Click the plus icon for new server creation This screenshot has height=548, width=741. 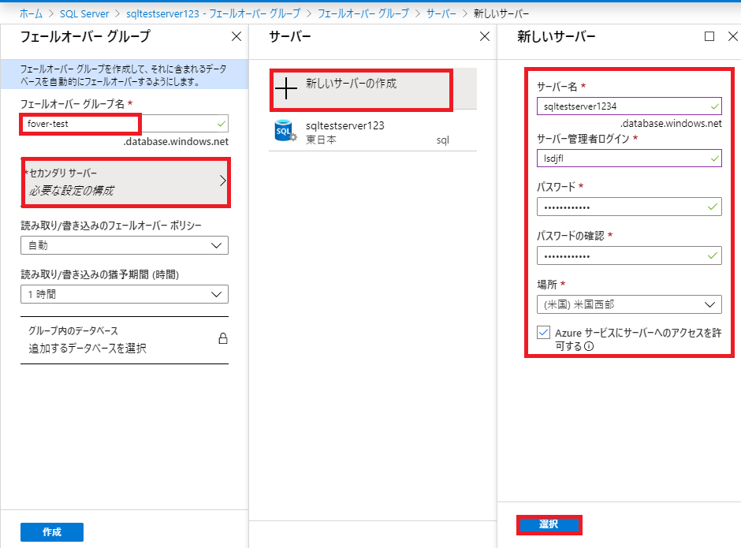(286, 88)
